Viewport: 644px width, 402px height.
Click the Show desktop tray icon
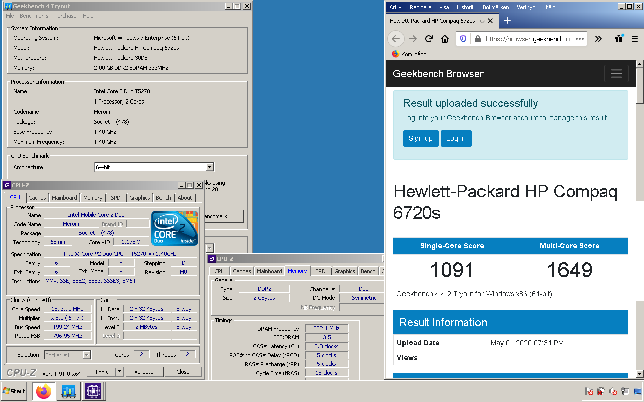click(637, 391)
